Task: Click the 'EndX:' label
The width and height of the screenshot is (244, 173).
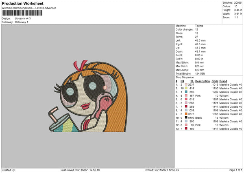Action: point(179,55)
